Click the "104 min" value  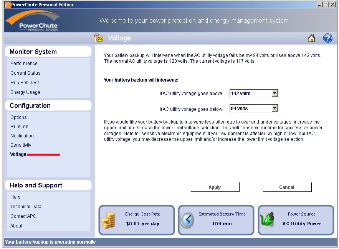point(222,224)
